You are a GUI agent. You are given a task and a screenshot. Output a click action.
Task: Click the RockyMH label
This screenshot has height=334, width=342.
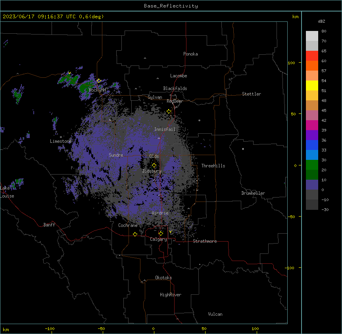click(97, 90)
